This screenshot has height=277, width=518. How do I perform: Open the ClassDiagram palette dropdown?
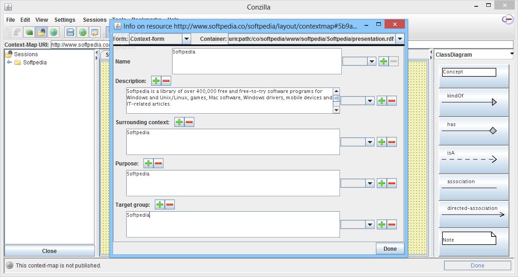(x=474, y=54)
